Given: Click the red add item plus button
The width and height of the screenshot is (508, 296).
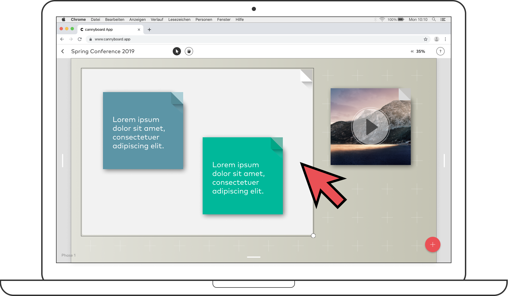Looking at the screenshot, I should tap(433, 244).
